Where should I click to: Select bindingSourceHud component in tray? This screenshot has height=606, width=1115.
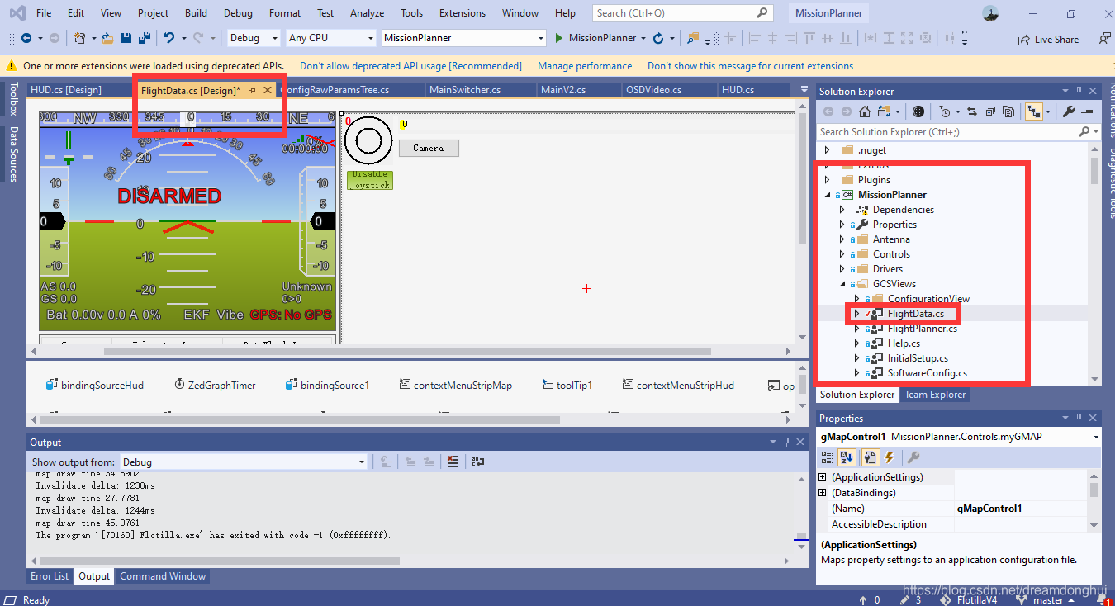tap(95, 385)
